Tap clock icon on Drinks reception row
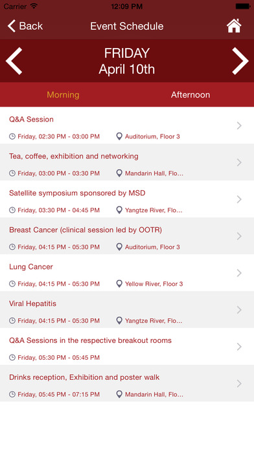The height and width of the screenshot is (452, 254). 12,394
